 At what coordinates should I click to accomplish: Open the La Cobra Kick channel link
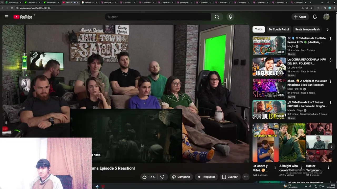(x=295, y=68)
